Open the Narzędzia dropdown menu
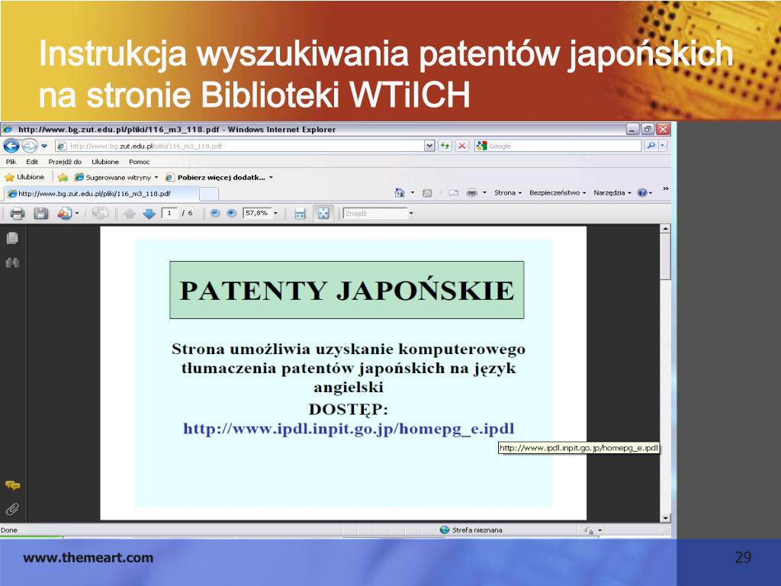Screen dimensions: 781x586 click(612, 192)
